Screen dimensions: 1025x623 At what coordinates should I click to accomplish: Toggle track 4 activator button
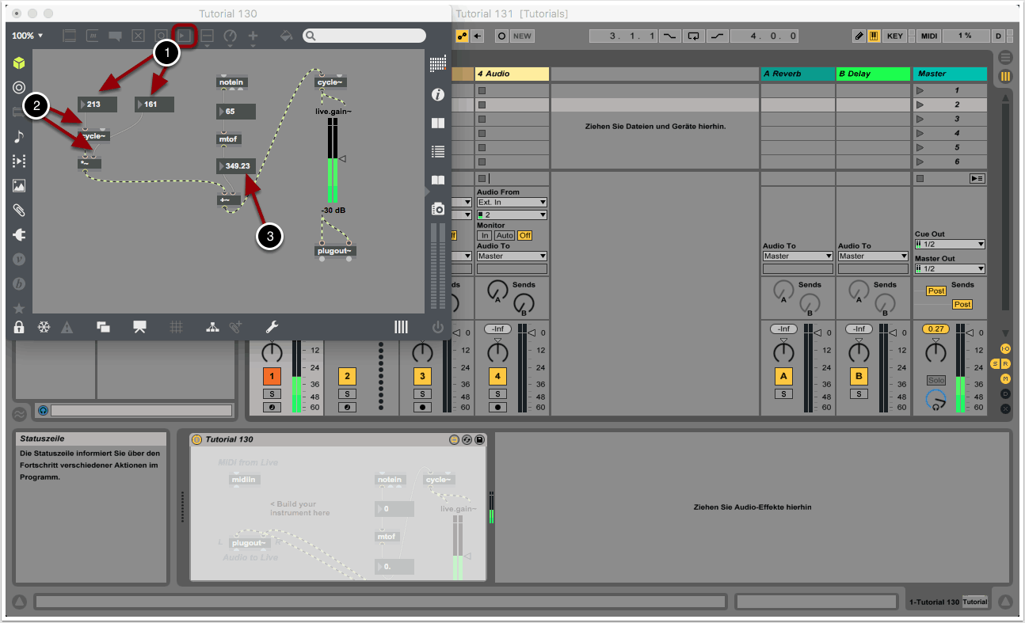(x=497, y=376)
